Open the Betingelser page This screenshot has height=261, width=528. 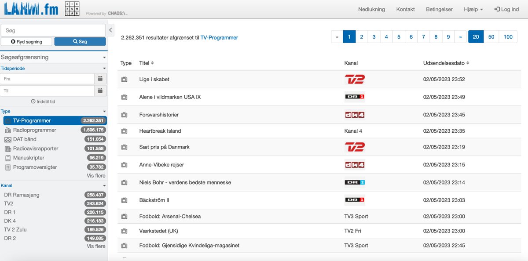(x=439, y=9)
